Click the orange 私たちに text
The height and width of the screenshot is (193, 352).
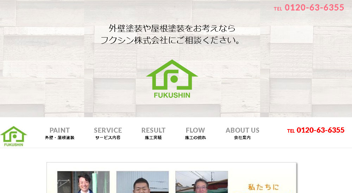[263, 187]
